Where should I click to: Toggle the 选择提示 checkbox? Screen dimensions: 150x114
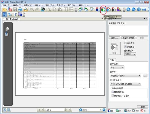tap(125, 43)
